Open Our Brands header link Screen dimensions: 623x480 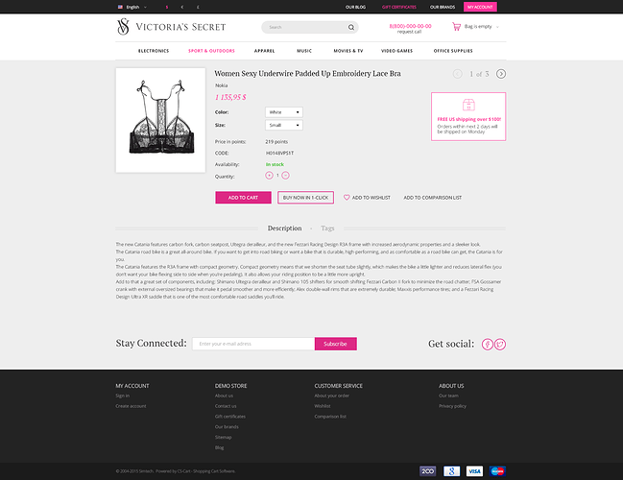click(443, 7)
